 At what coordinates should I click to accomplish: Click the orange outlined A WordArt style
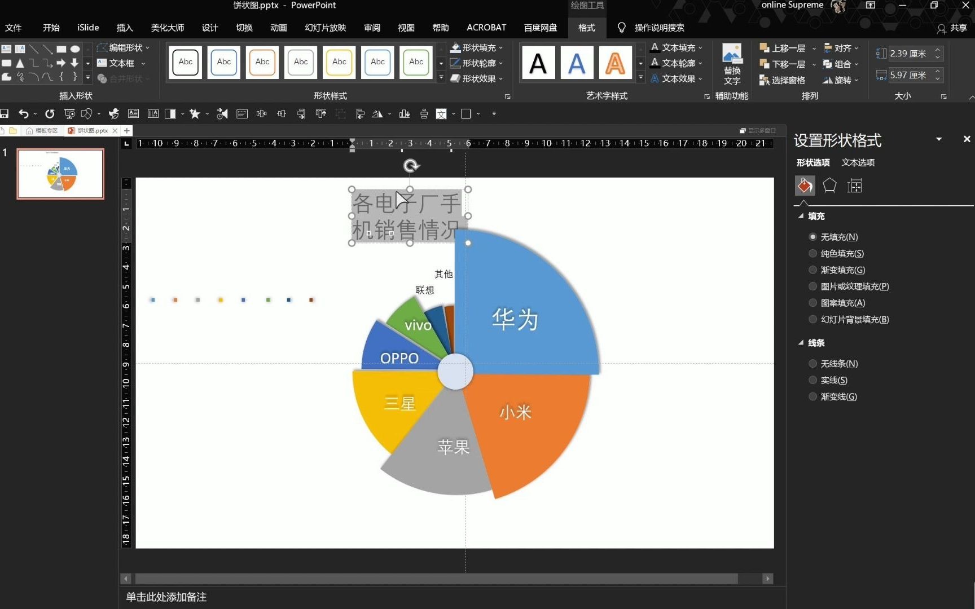click(x=615, y=63)
